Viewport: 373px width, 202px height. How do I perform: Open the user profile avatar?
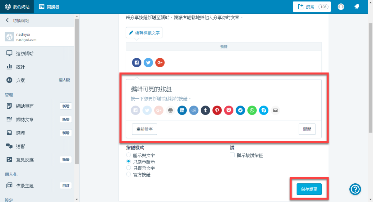(x=341, y=7)
